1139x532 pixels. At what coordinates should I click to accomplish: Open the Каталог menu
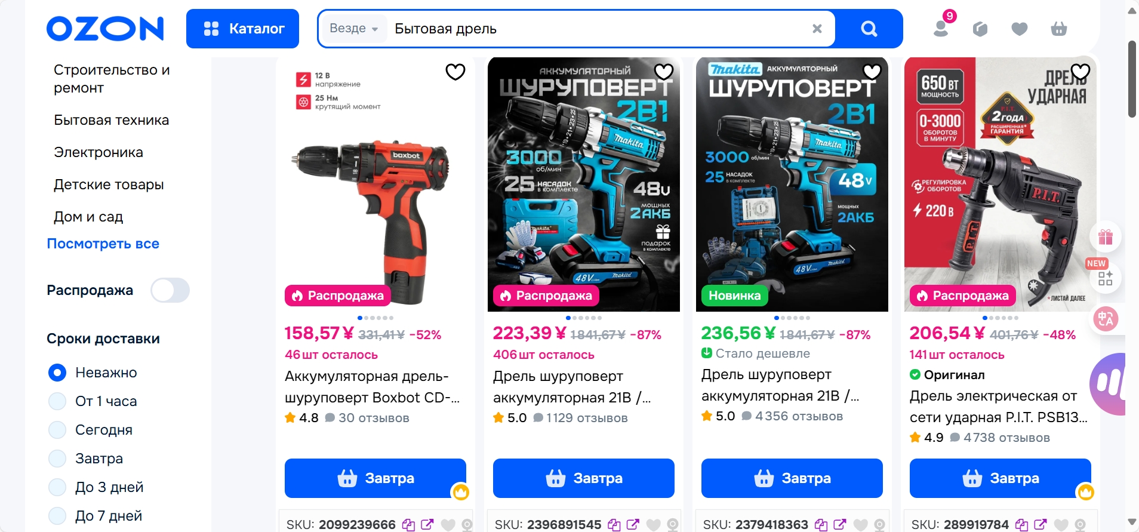(x=242, y=29)
